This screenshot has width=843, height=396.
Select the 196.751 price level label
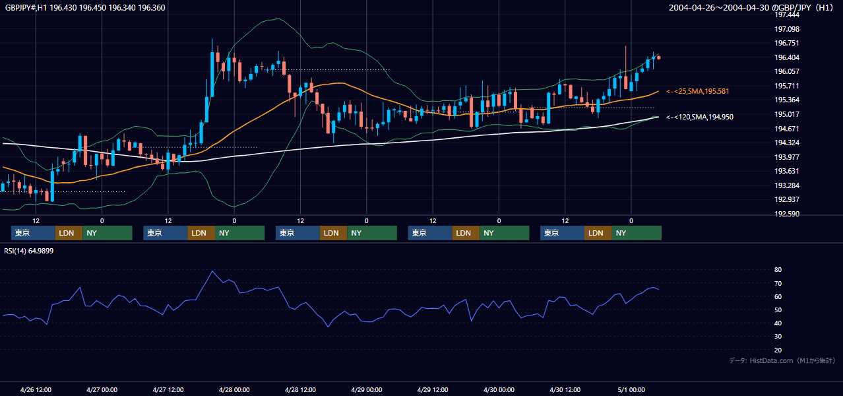coord(788,43)
